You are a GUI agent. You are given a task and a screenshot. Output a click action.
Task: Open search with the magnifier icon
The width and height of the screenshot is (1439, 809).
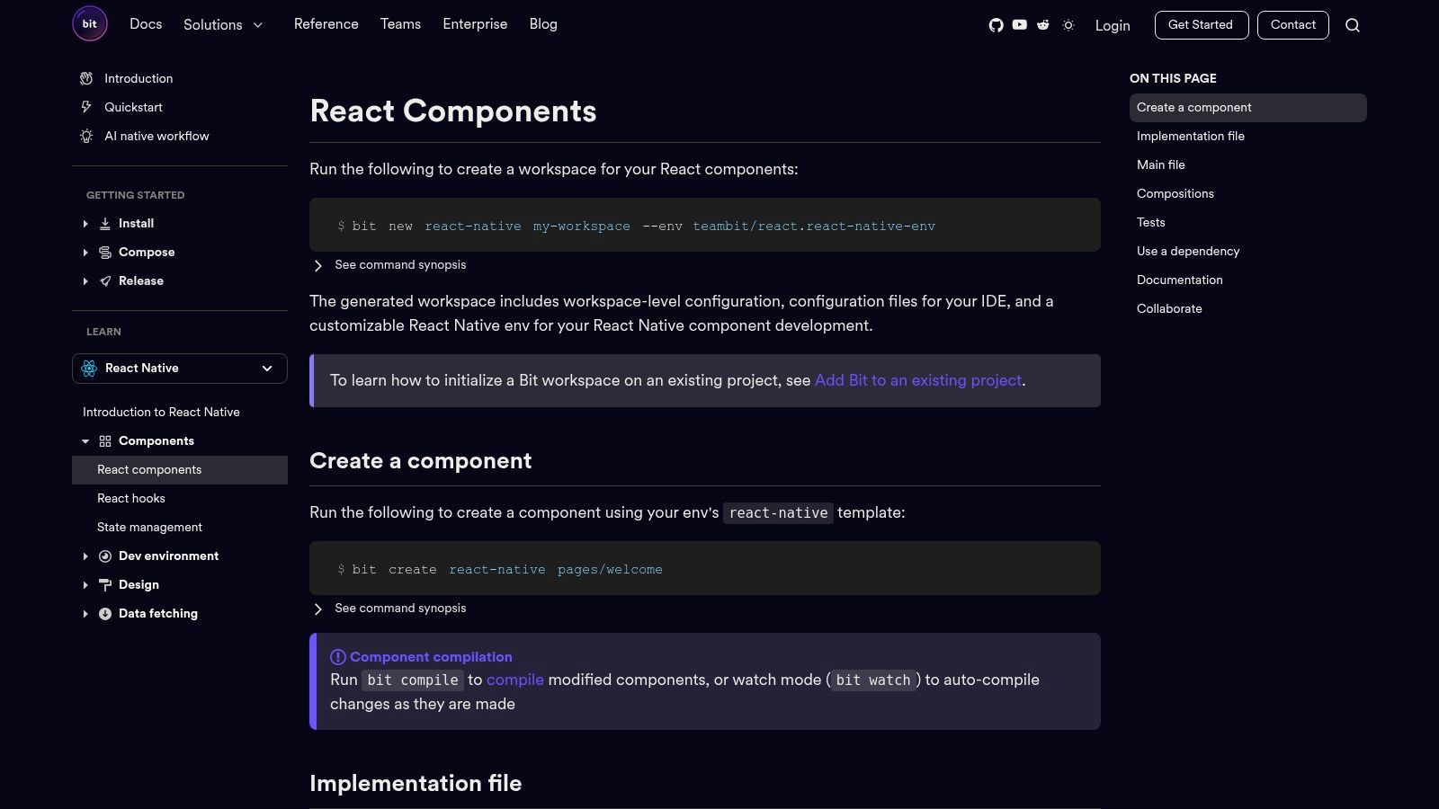(x=1352, y=25)
